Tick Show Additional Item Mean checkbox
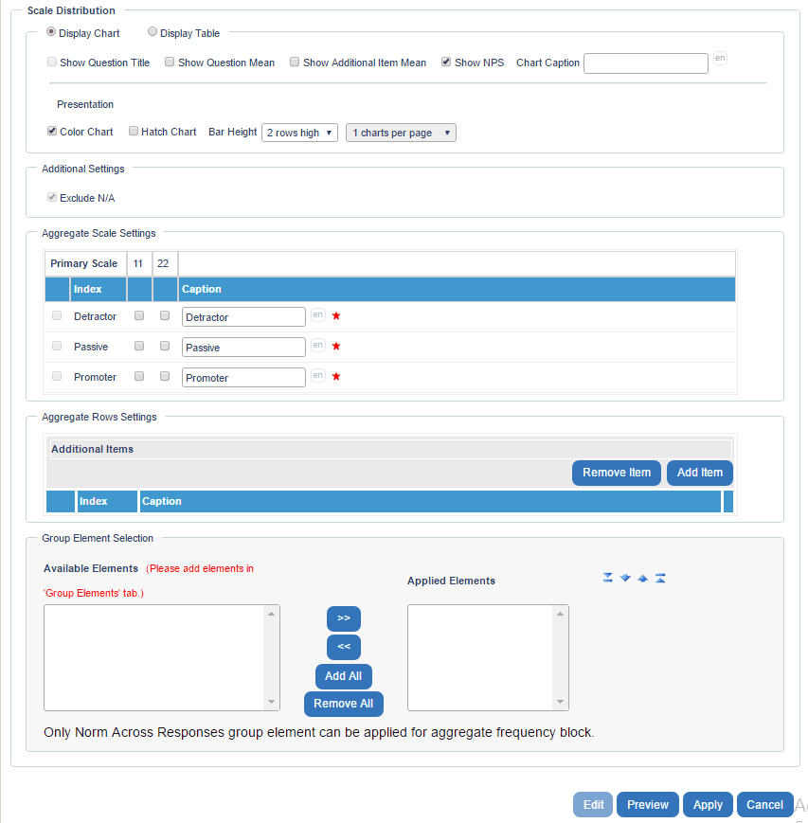Screen dimensions: 808x823 click(x=295, y=62)
